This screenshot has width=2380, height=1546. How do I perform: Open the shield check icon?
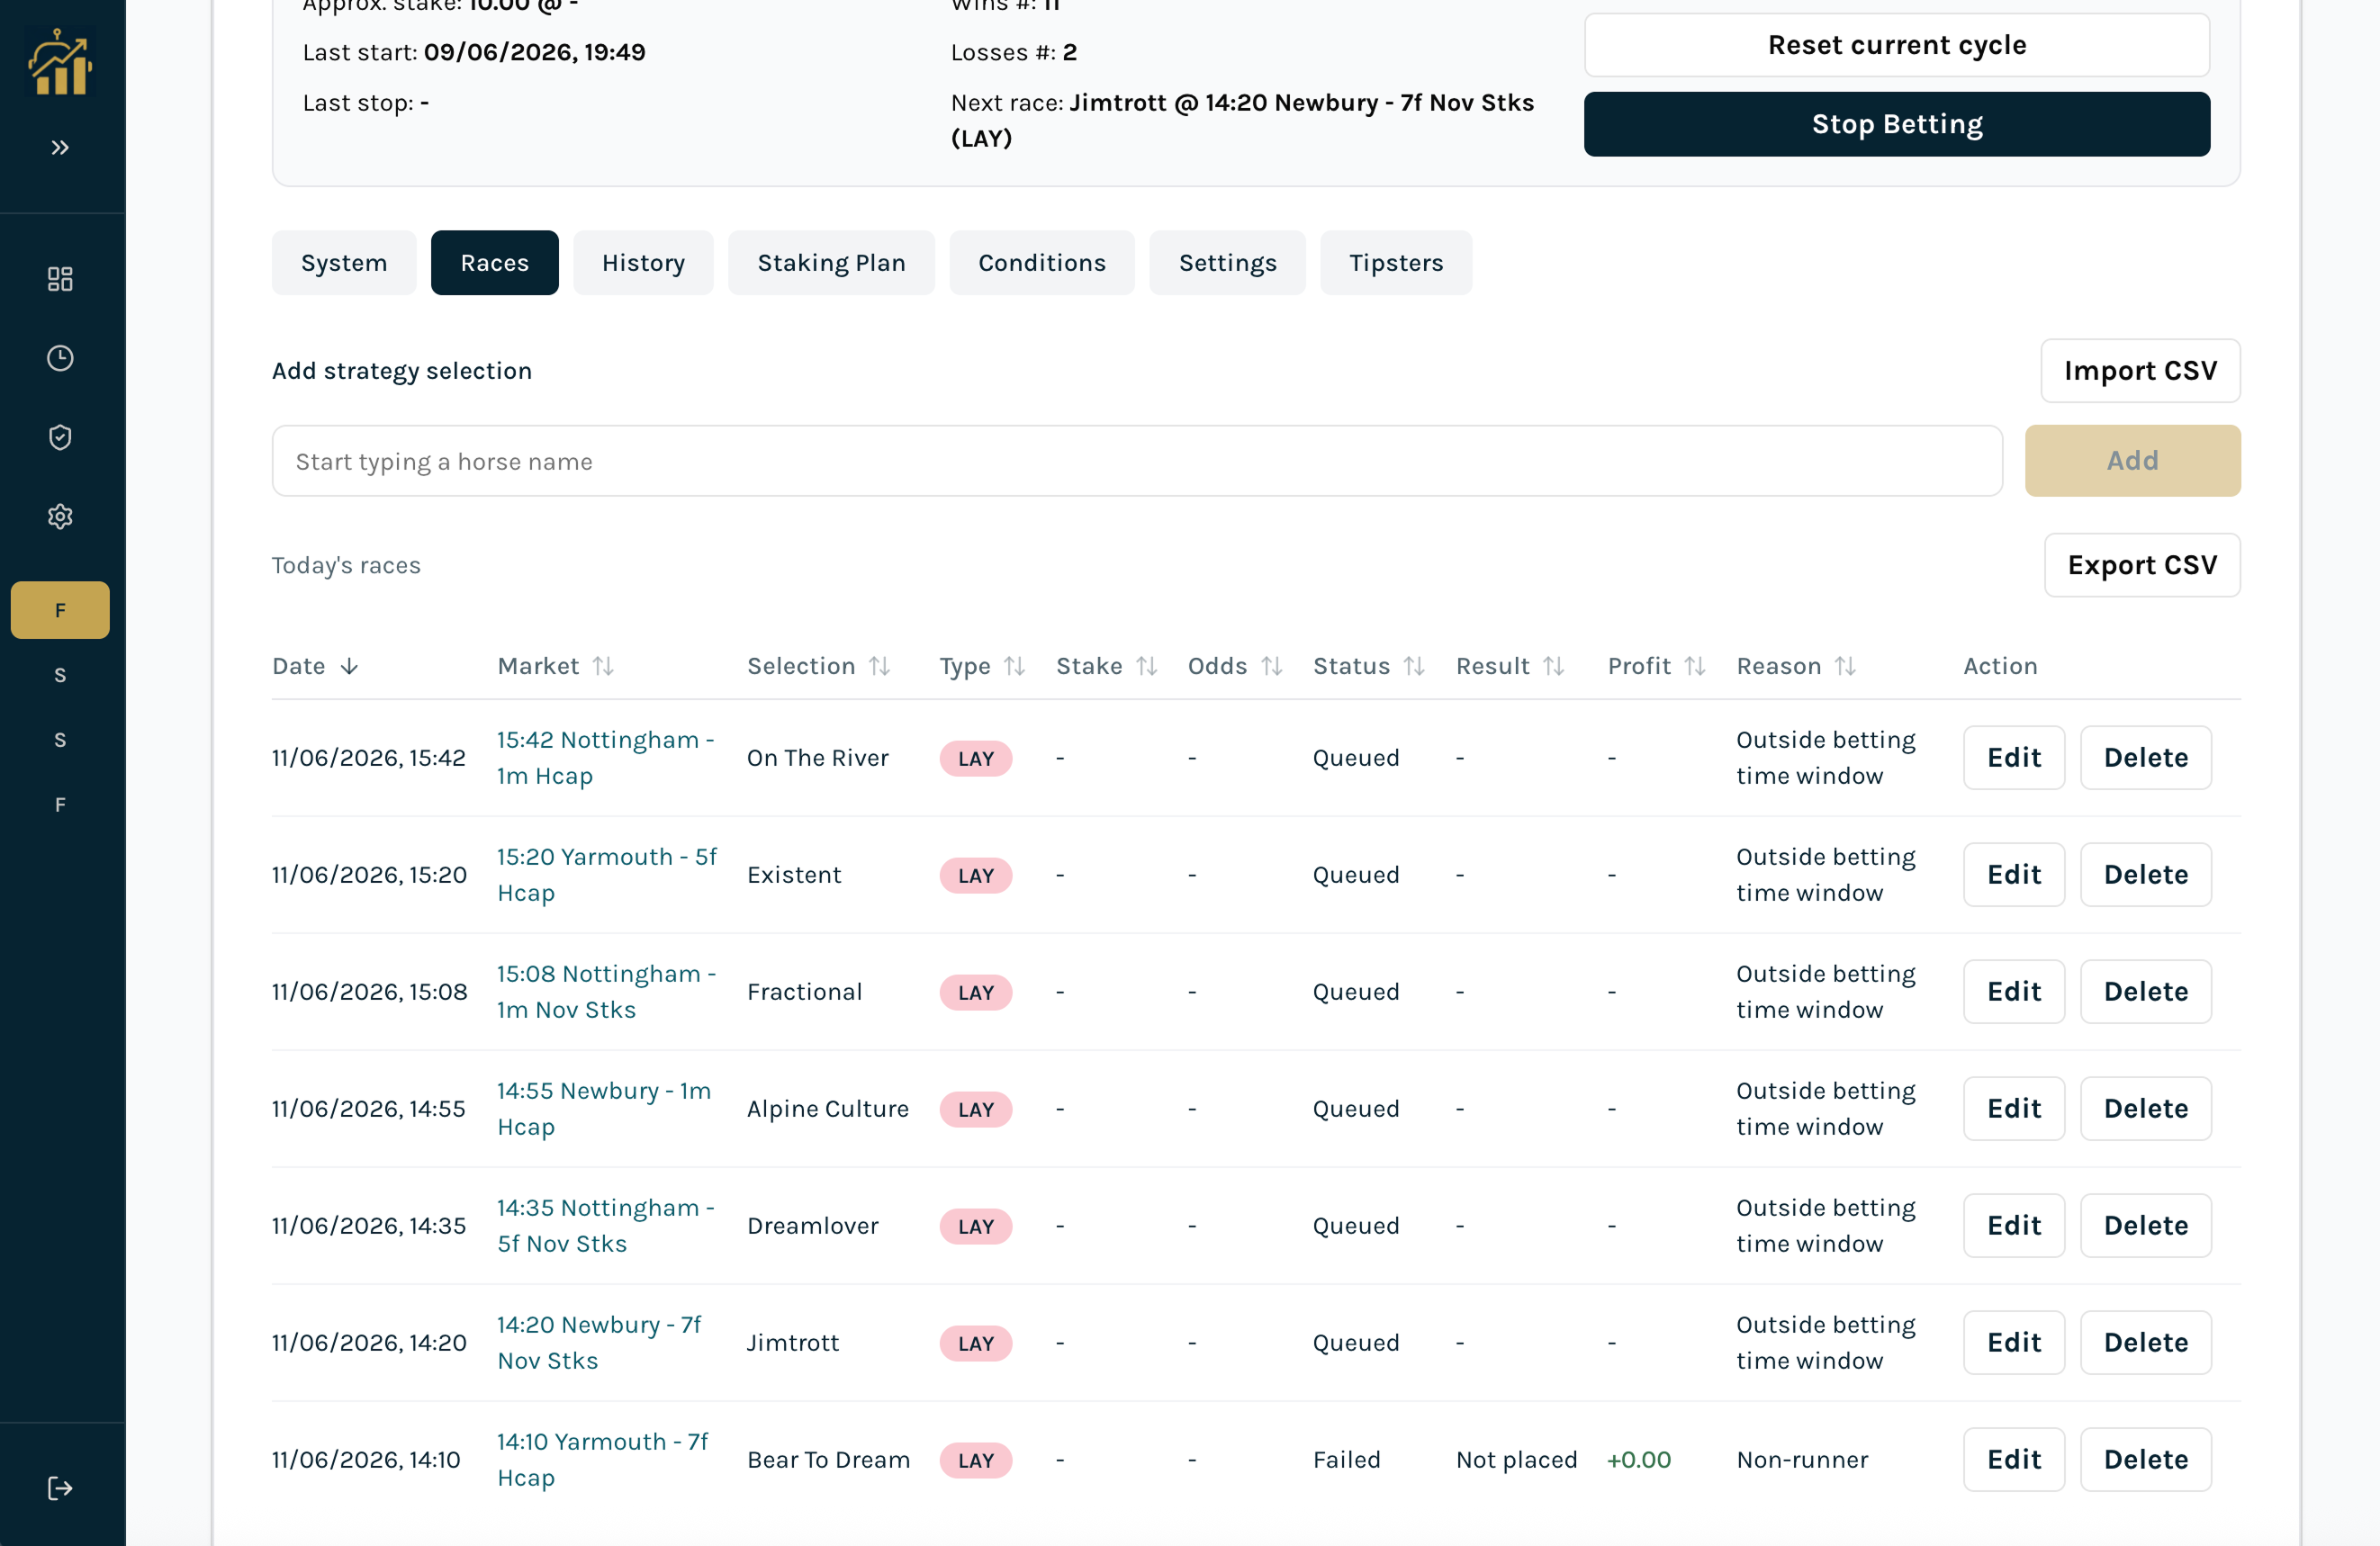[60, 437]
